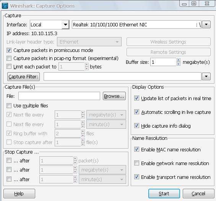Open Next file every minute(s) unit dropdown
Viewport: 216px width, 201px height.
point(106,125)
